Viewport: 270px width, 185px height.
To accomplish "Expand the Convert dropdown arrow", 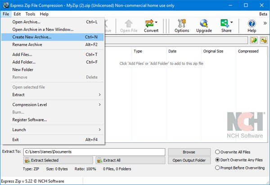I will 156,22.
